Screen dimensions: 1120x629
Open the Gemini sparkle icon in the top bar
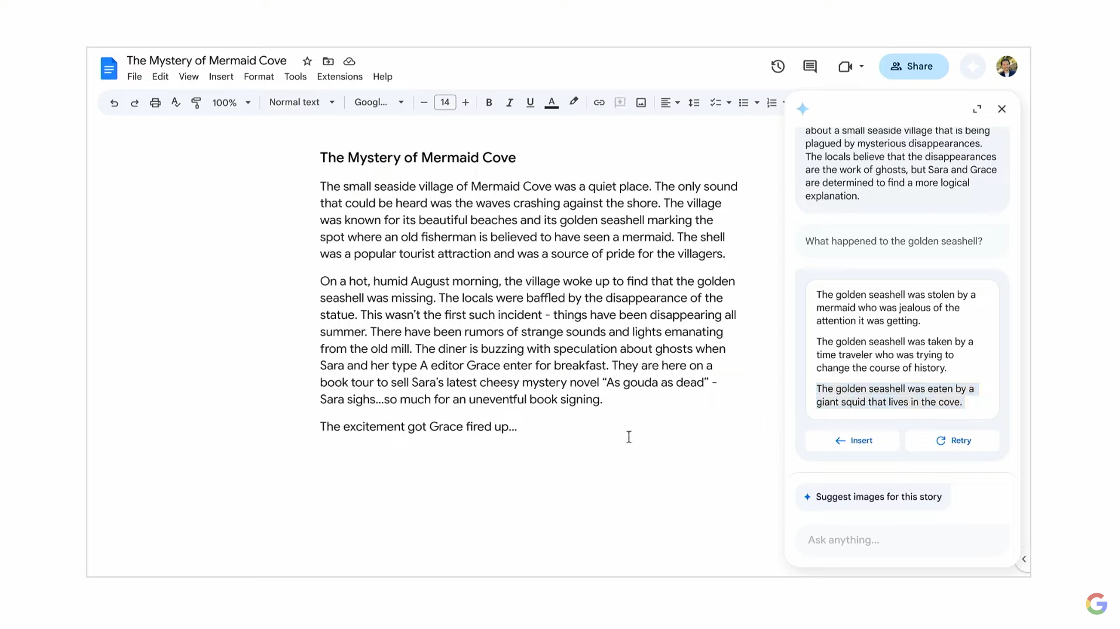(972, 66)
